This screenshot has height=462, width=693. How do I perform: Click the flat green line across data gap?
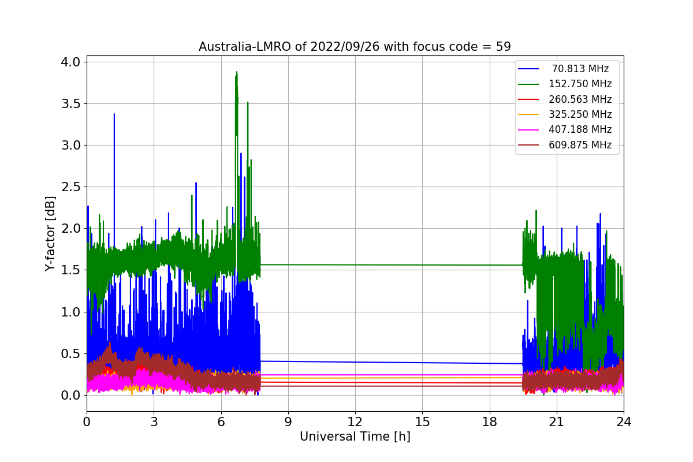coord(392,265)
